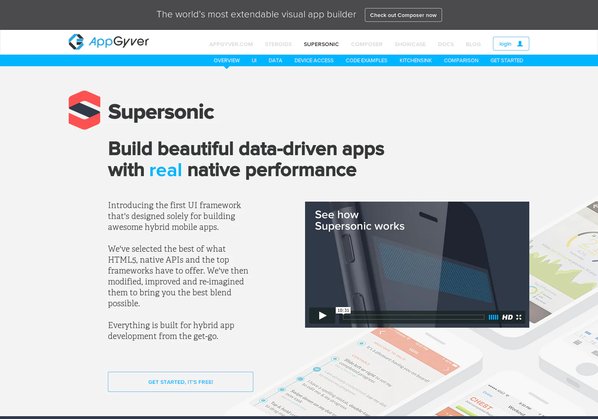Open the BLOG nav link
This screenshot has height=419, width=598.
[x=473, y=44]
